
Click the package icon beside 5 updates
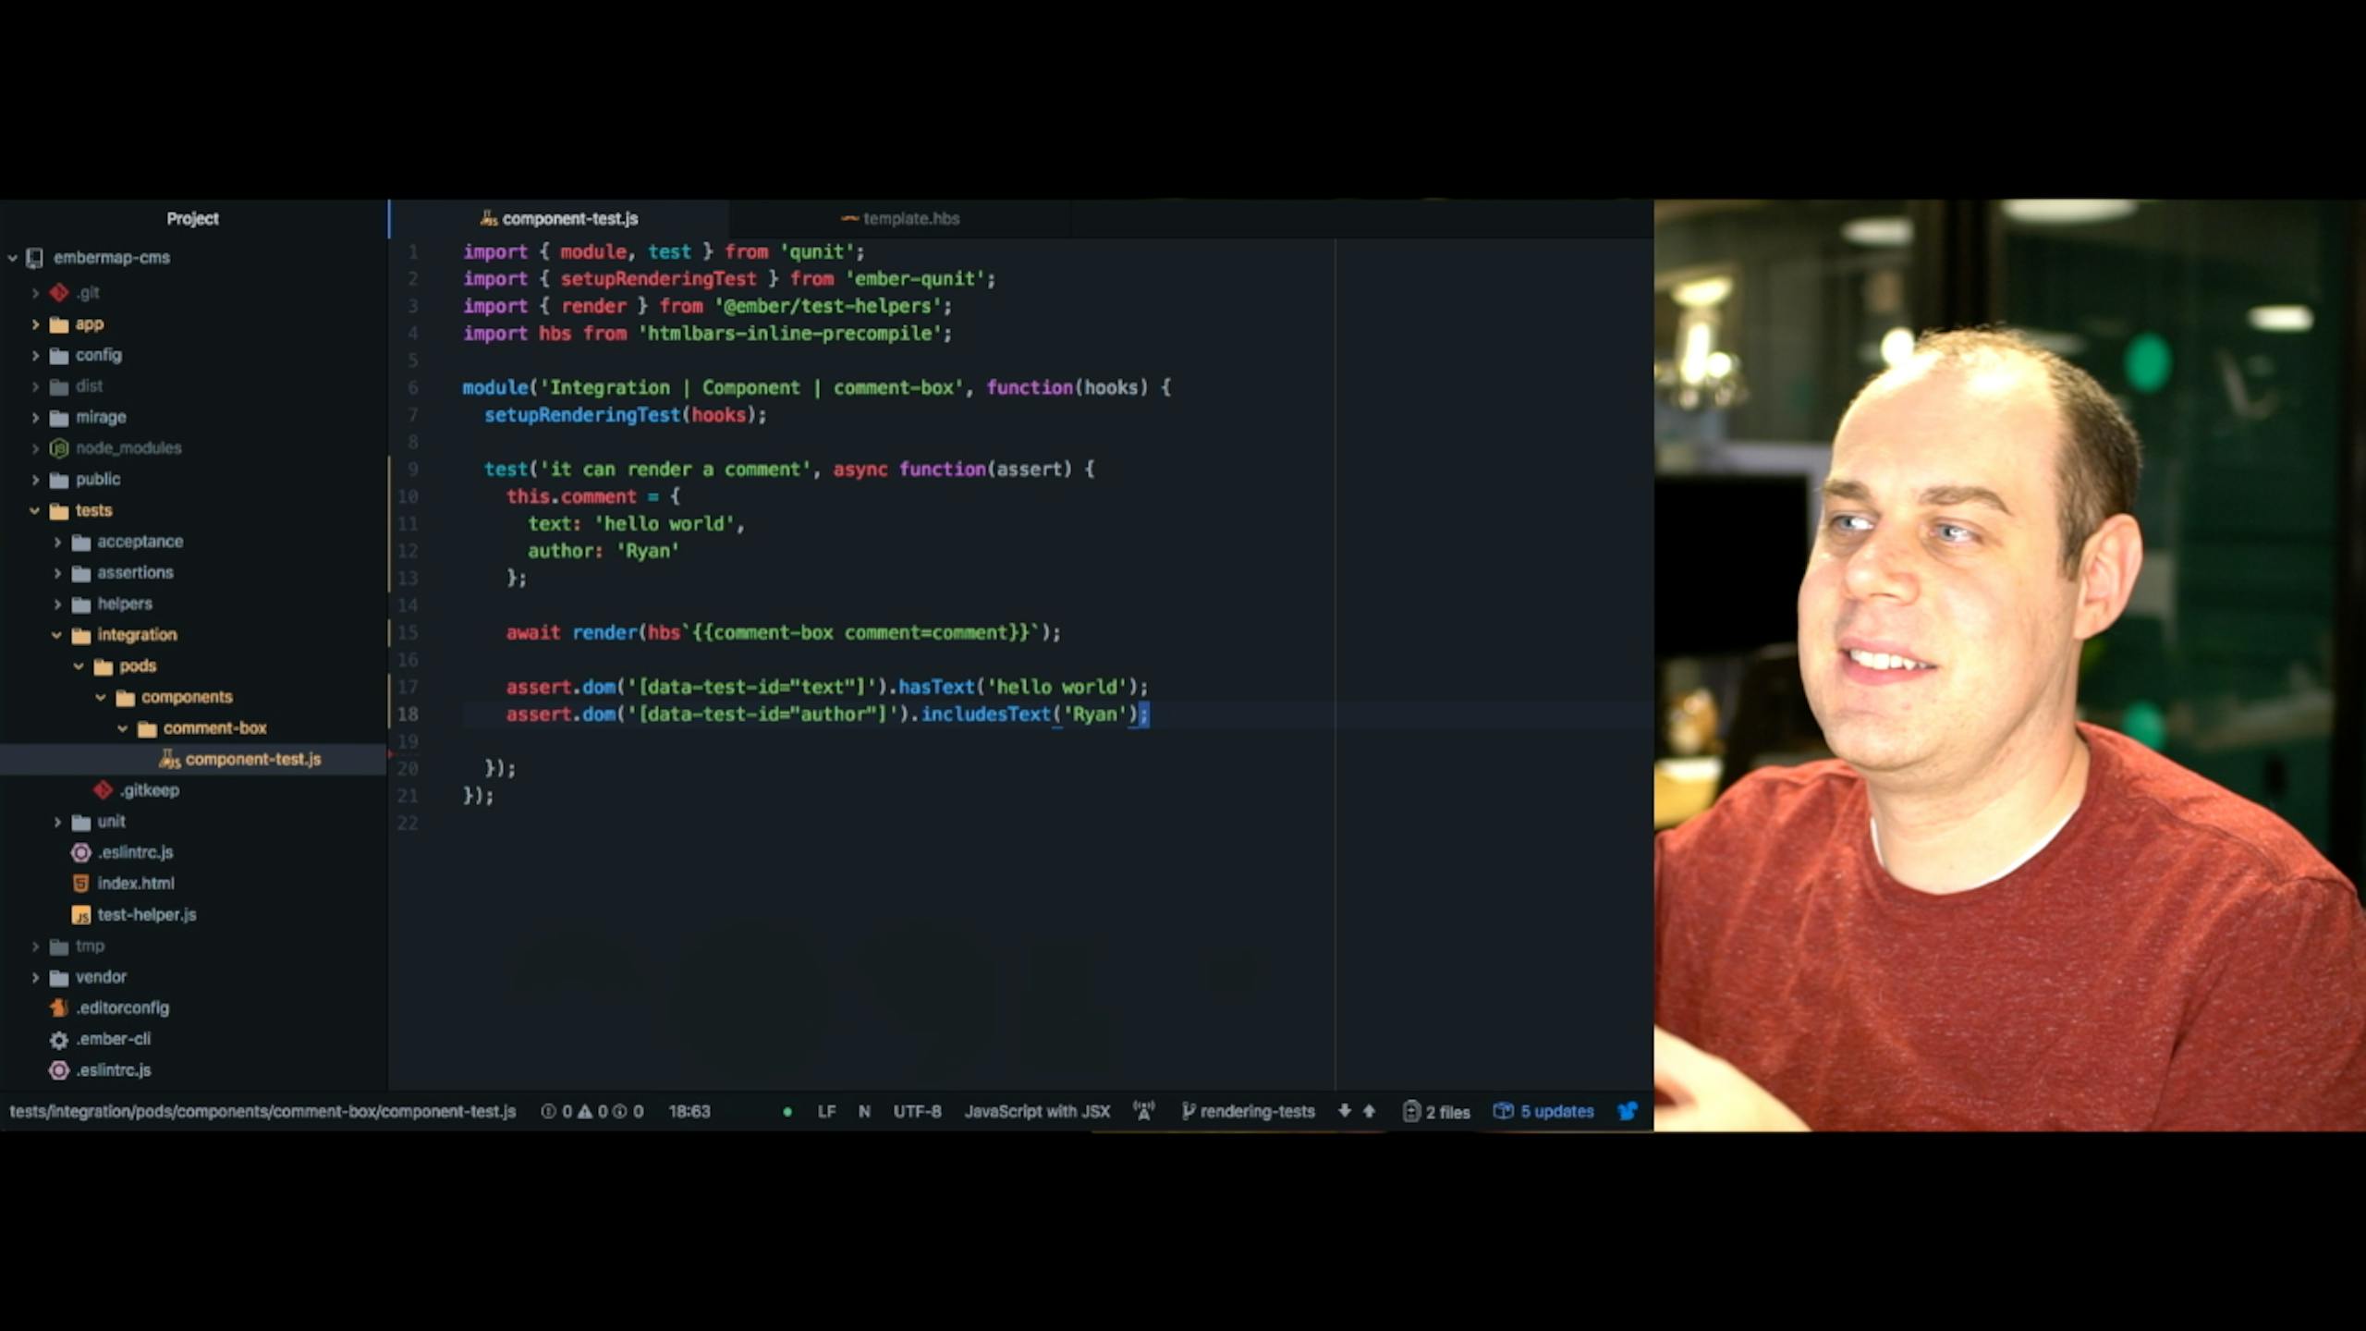tap(1504, 1111)
